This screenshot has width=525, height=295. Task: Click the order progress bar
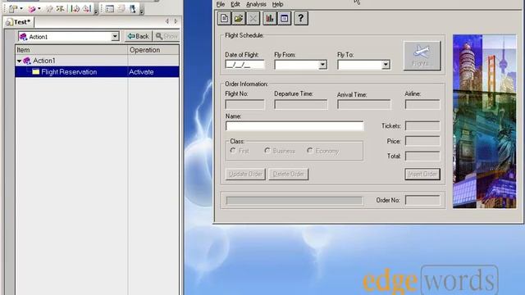pos(294,200)
